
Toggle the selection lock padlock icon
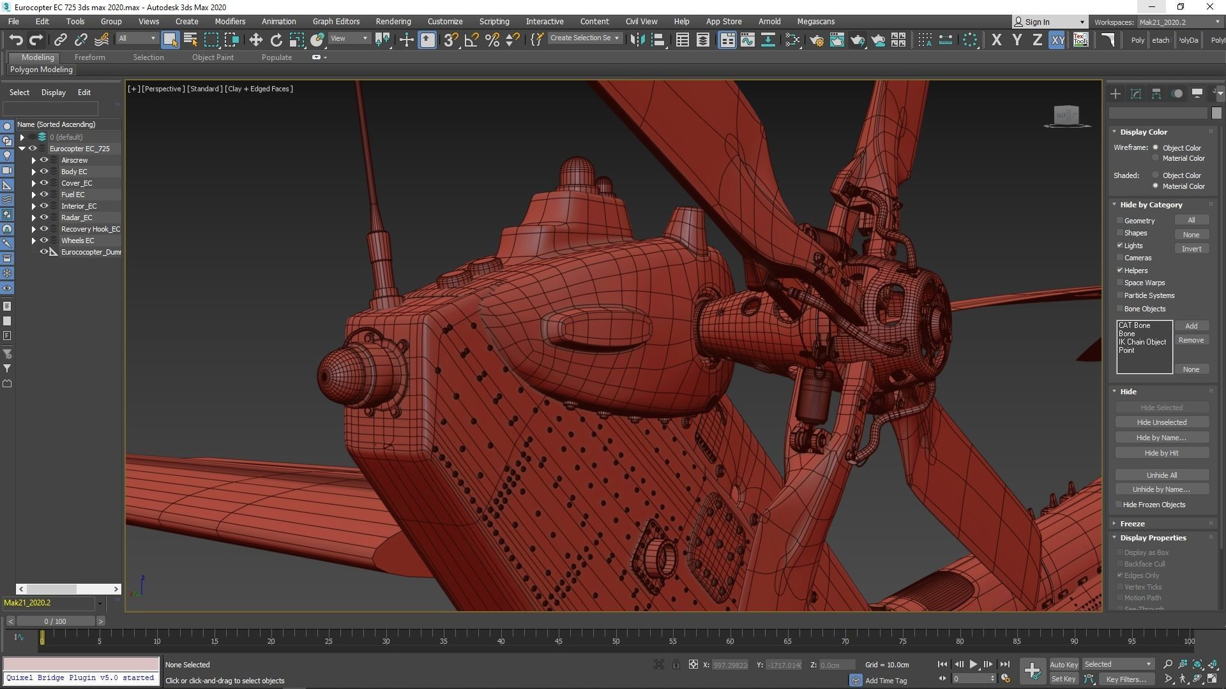676,665
